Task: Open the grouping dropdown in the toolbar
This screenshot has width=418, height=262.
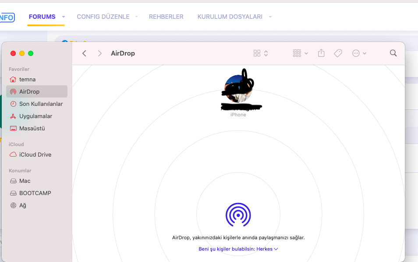Action: click(x=299, y=53)
